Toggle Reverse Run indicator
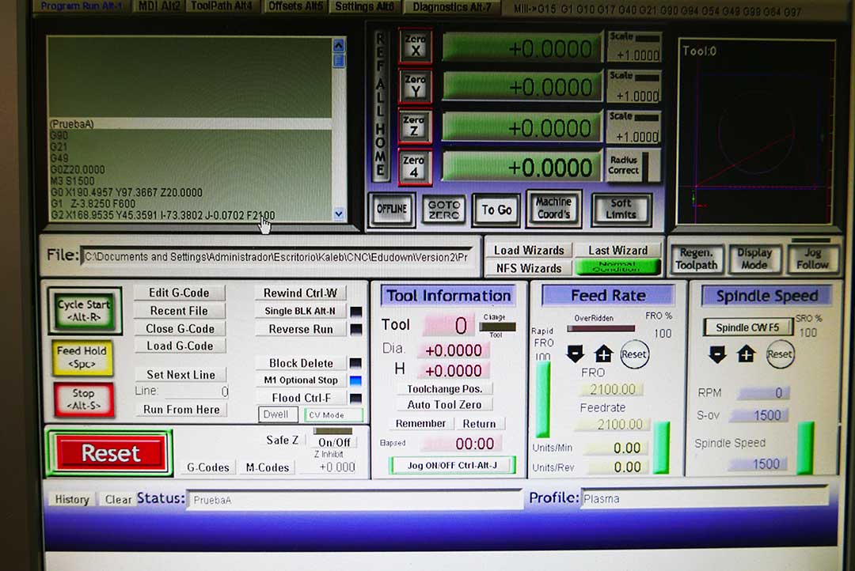 [356, 329]
